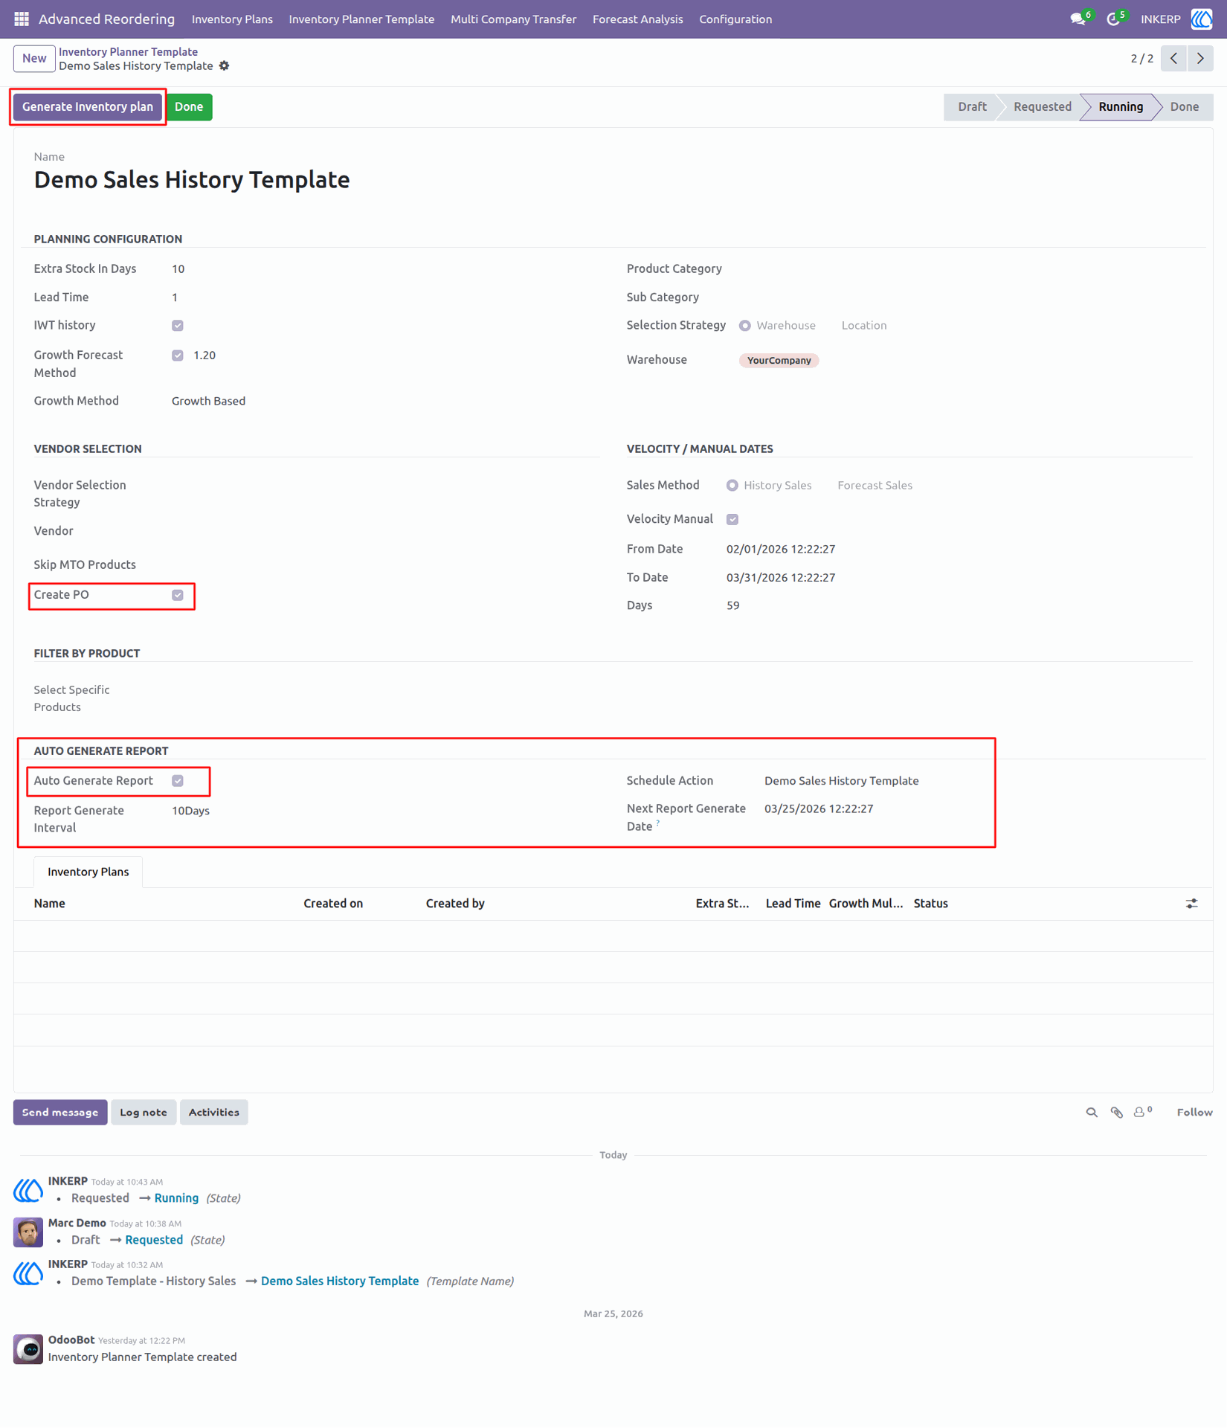The image size is (1227, 1428).
Task: Toggle Create PO checkbox
Action: click(178, 595)
